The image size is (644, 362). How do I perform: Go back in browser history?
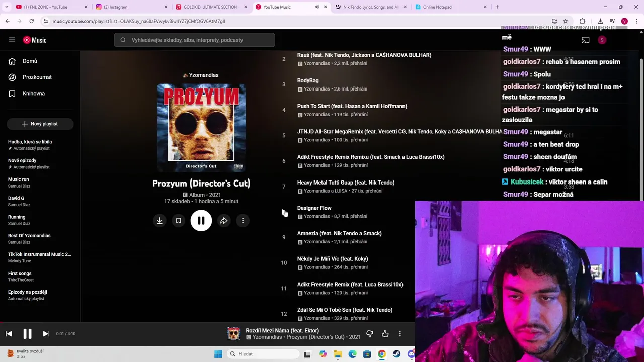7,21
